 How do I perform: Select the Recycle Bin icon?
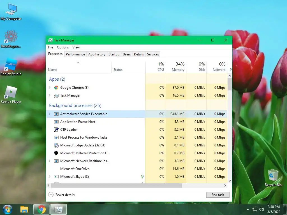273,178
